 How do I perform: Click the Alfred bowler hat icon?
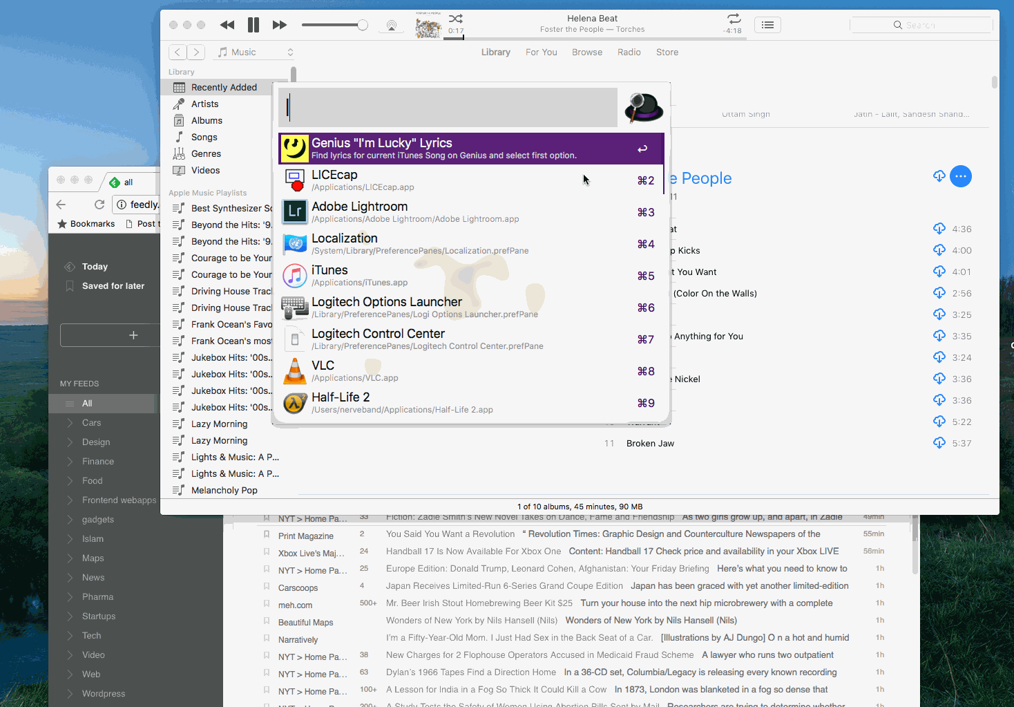[644, 108]
